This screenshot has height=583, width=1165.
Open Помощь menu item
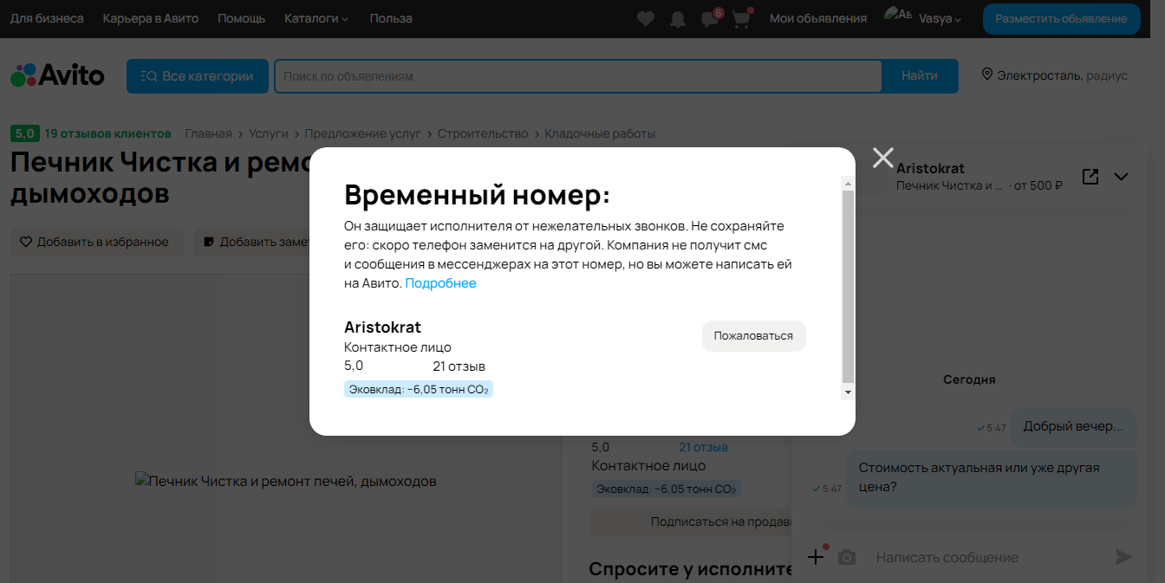tap(242, 18)
